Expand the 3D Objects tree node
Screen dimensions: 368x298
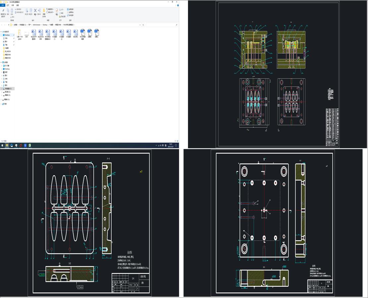2,66
